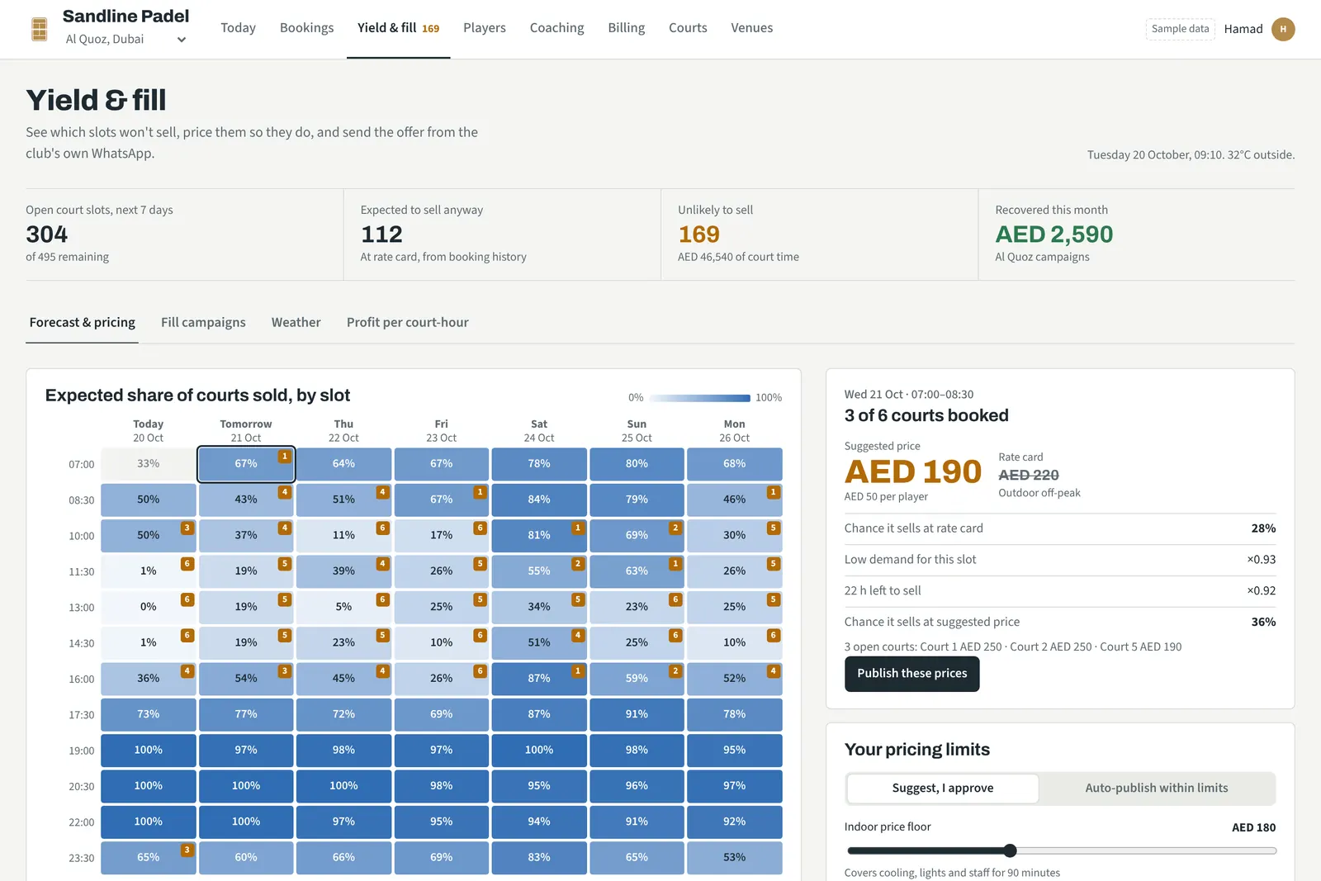This screenshot has width=1321, height=881.
Task: Click the Sandline Padel court logo icon
Action: click(x=39, y=29)
